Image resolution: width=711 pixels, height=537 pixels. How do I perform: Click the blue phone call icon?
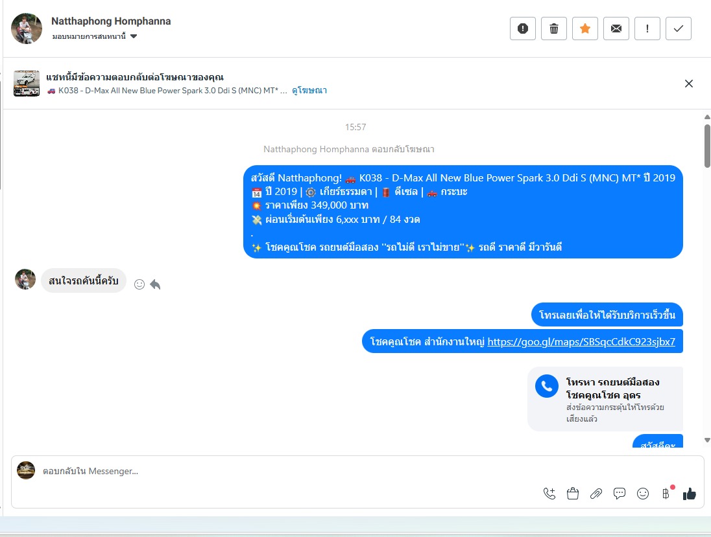[547, 386]
